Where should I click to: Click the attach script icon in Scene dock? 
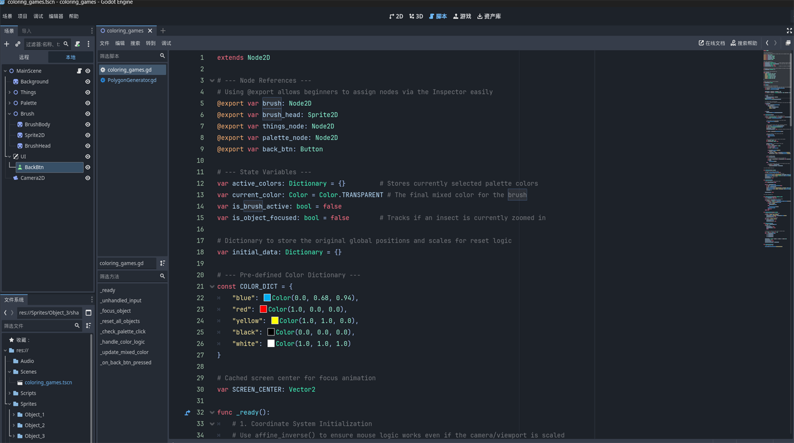(77, 44)
